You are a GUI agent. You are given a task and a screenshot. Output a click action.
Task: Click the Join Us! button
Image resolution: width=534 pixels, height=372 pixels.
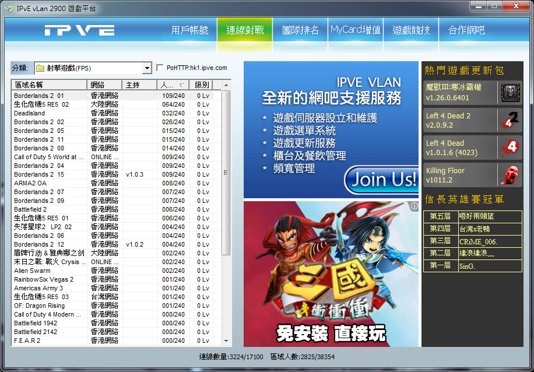click(x=382, y=179)
